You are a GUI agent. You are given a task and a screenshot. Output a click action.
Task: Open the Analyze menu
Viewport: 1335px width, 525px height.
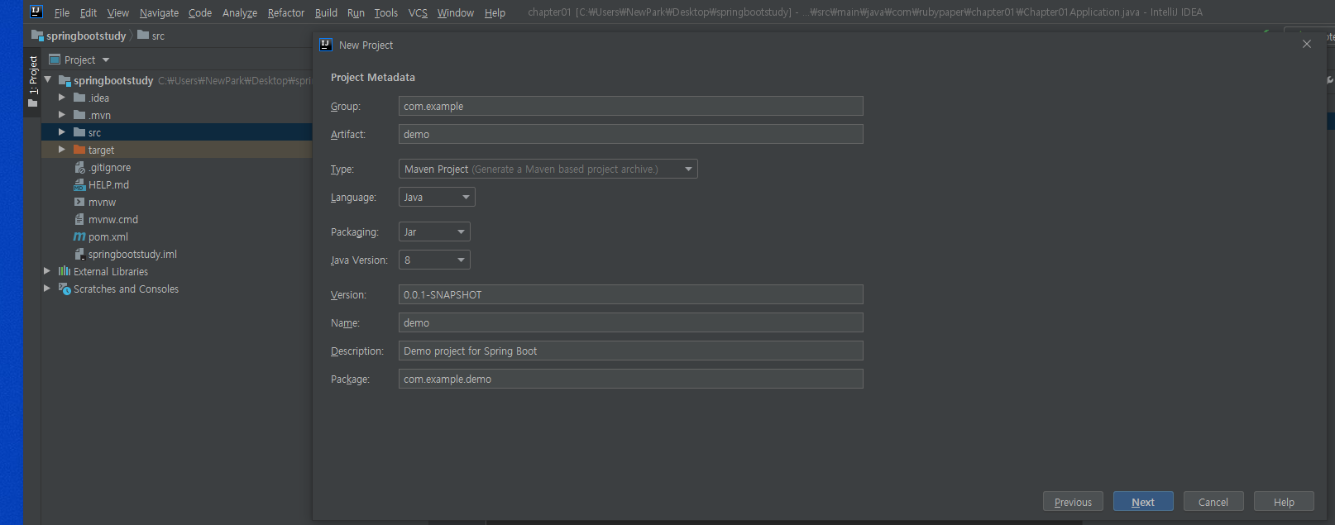[240, 12]
